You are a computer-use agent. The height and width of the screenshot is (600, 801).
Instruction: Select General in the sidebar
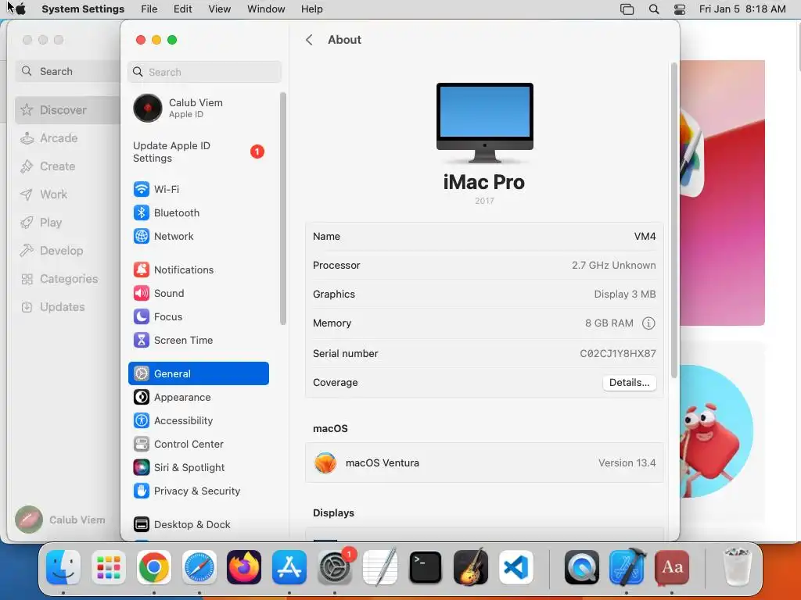198,373
